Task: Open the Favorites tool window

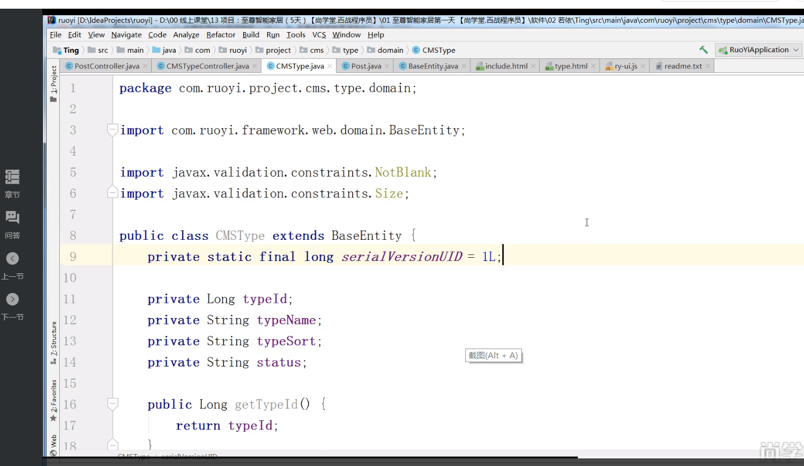Action: click(53, 401)
